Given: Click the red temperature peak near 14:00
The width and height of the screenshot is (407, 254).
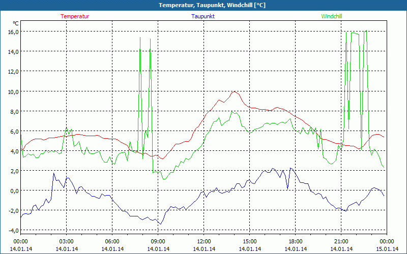Looking at the screenshot, I should (x=235, y=91).
